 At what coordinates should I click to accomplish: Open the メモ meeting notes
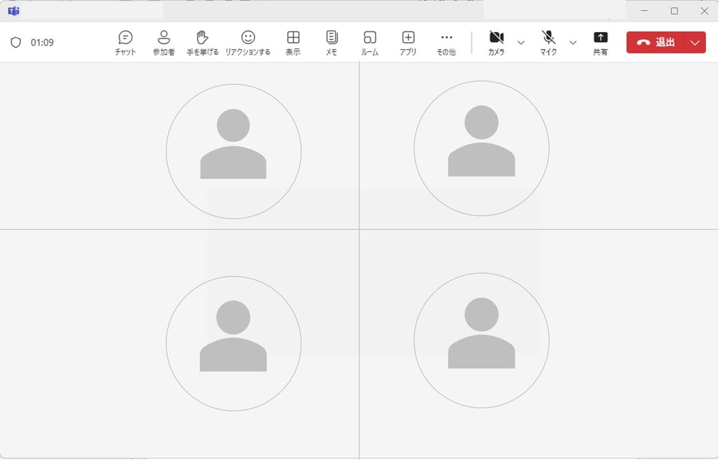(332, 43)
